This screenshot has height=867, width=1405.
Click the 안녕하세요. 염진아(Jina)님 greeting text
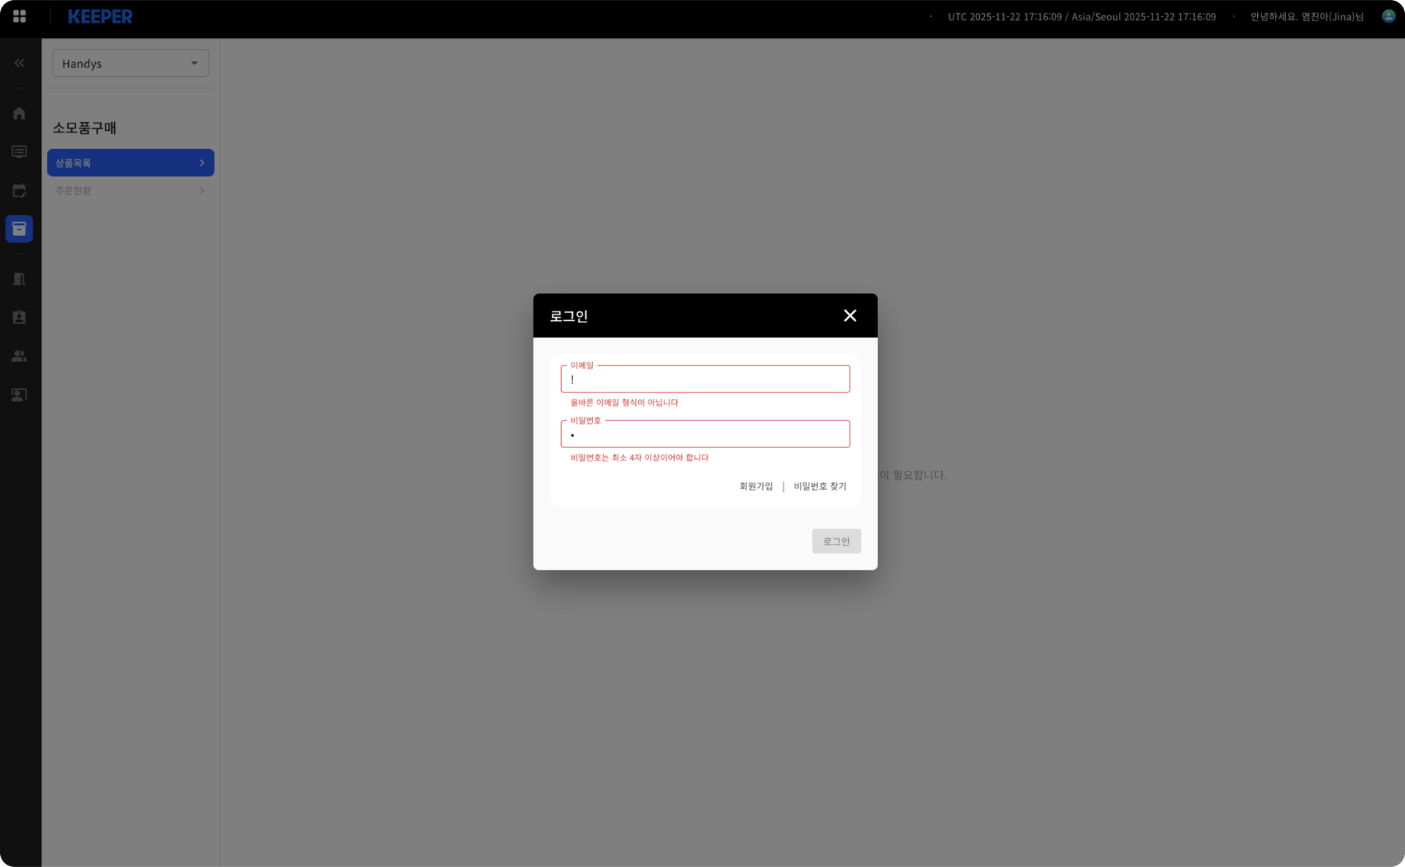click(1307, 16)
